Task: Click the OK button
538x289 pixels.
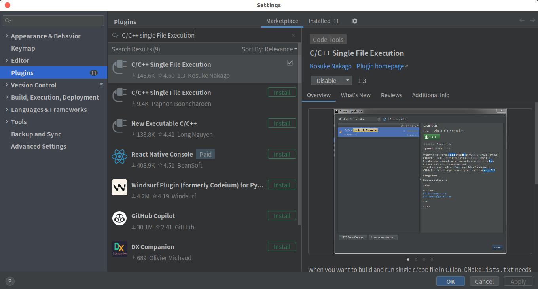Action: click(x=451, y=281)
